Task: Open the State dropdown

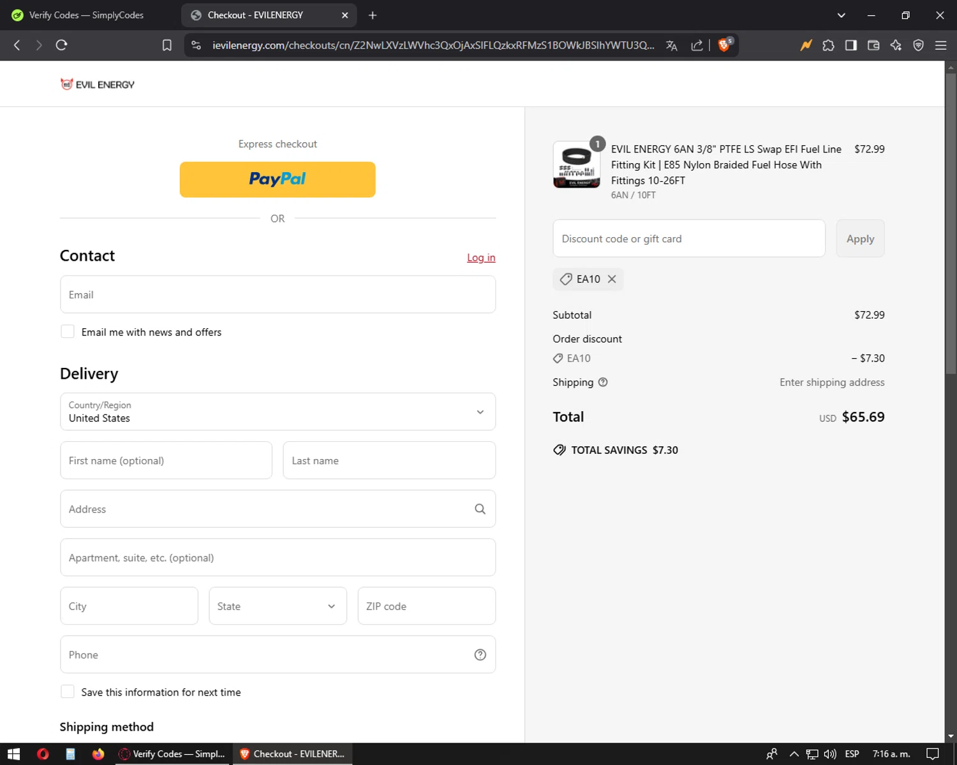Action: click(x=278, y=606)
